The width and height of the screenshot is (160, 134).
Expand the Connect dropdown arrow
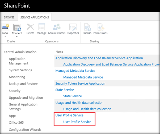coord(17,37)
